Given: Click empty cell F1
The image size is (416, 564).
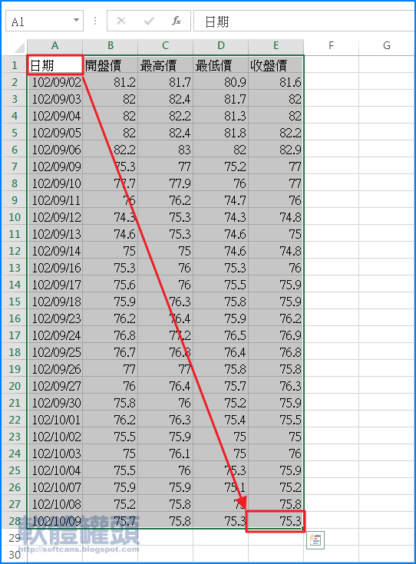Looking at the screenshot, I should (331, 65).
